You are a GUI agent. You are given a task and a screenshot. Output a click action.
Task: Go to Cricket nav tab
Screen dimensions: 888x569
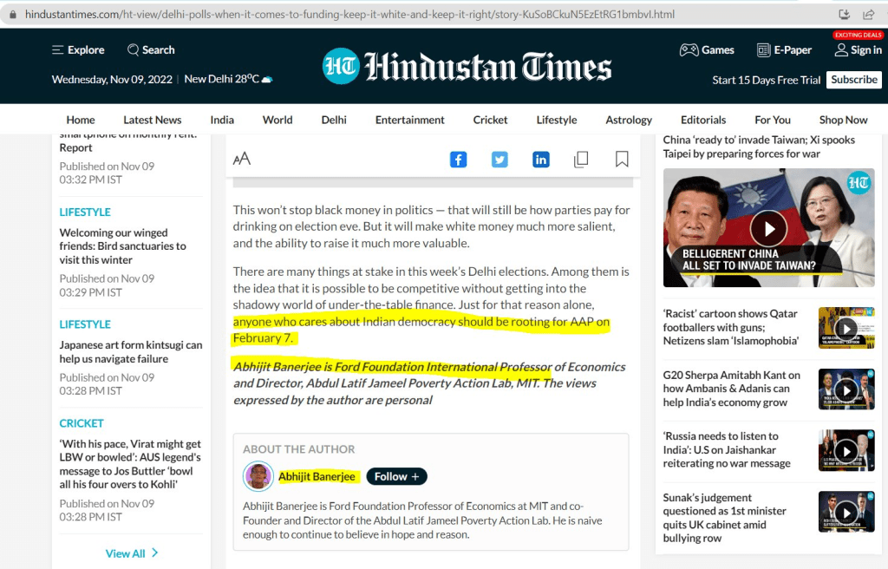(x=490, y=120)
